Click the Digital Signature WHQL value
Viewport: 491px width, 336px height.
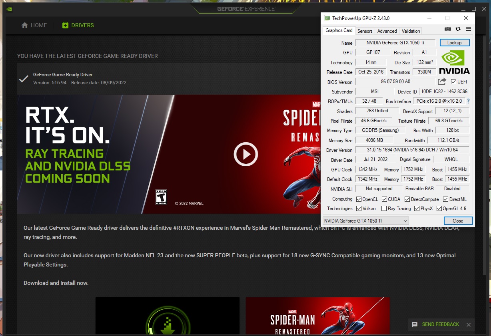point(451,159)
